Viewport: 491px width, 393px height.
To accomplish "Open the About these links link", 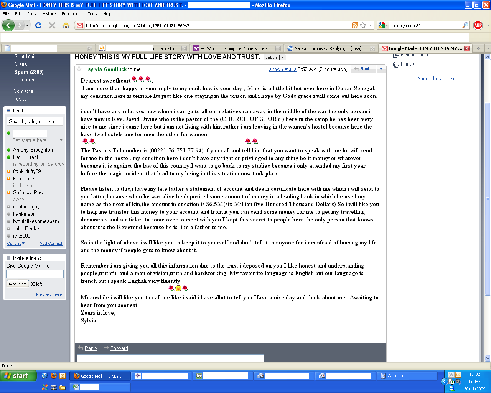I will [436, 79].
